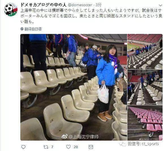Open middle-right thumbnail of white seat rows
This screenshot has height=151, width=164.
145,87
